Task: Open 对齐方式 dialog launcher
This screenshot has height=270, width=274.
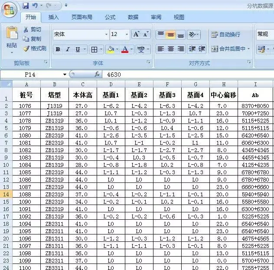Action: point(249,62)
